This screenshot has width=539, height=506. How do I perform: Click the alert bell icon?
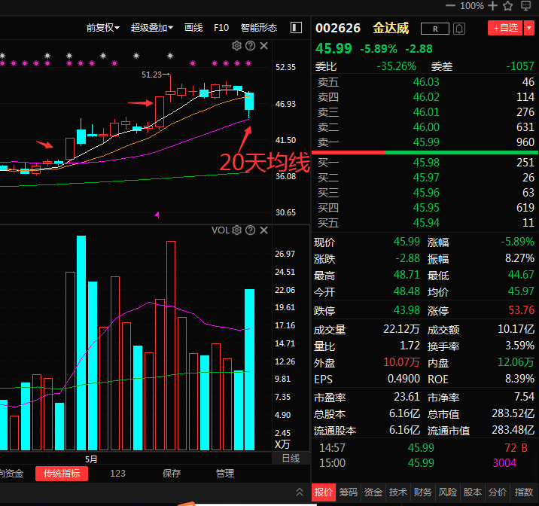459,28
